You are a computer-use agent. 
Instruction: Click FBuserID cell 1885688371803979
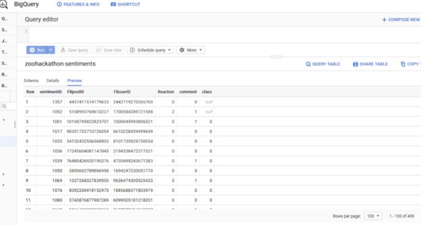[x=133, y=190]
